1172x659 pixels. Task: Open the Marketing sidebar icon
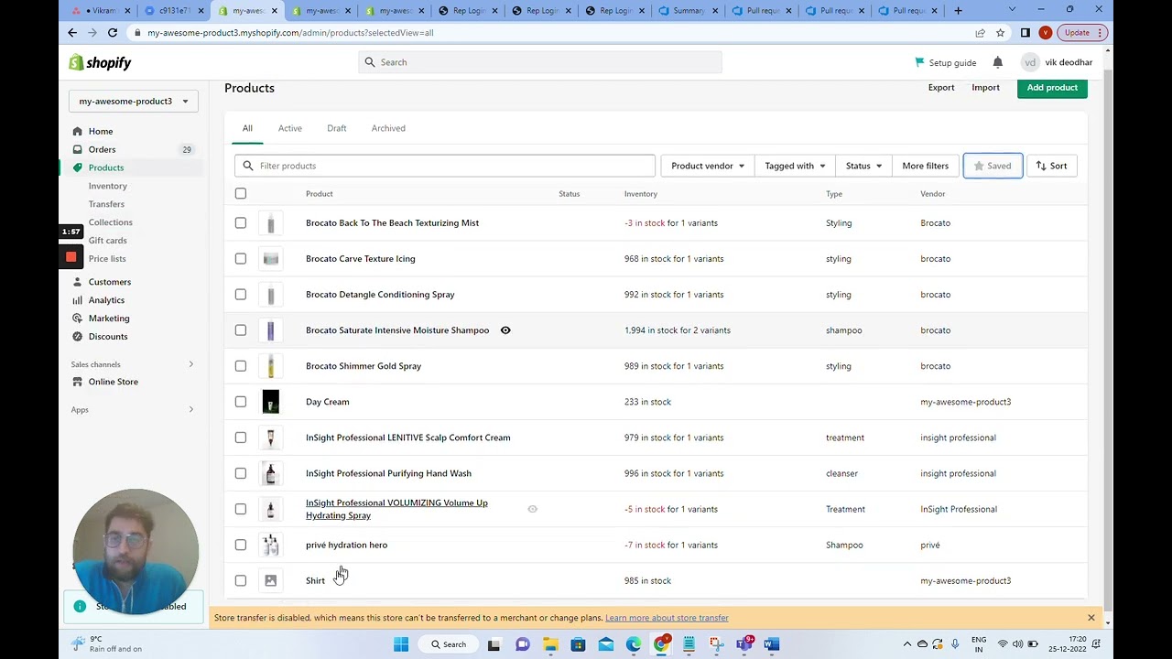tap(78, 319)
